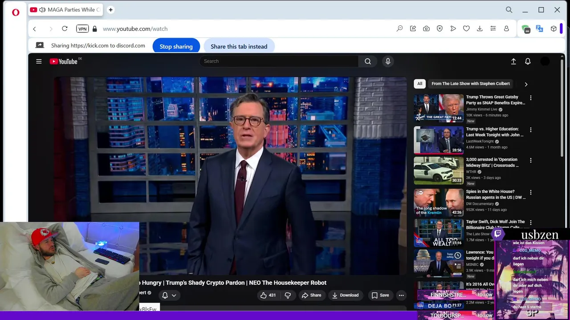Open YouTube upload create icon
This screenshot has width=570, height=320.
(x=513, y=61)
